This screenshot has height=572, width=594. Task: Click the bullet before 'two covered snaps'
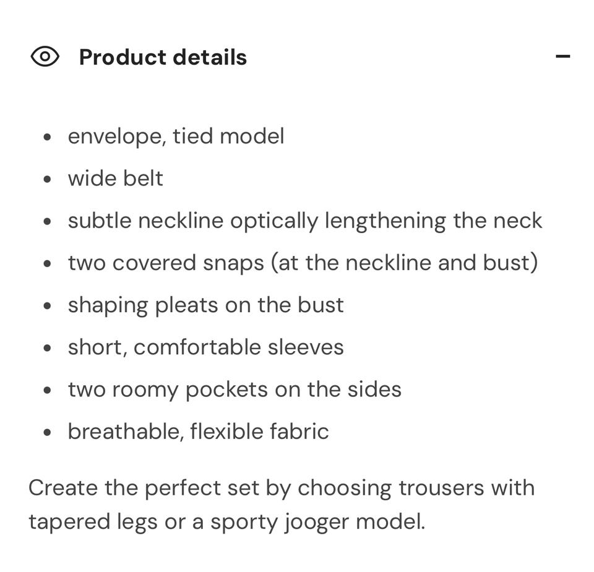(x=48, y=263)
